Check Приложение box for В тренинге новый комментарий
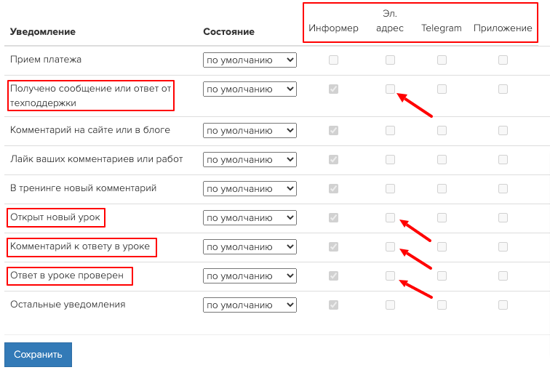This screenshot has width=550, height=370. tap(503, 188)
